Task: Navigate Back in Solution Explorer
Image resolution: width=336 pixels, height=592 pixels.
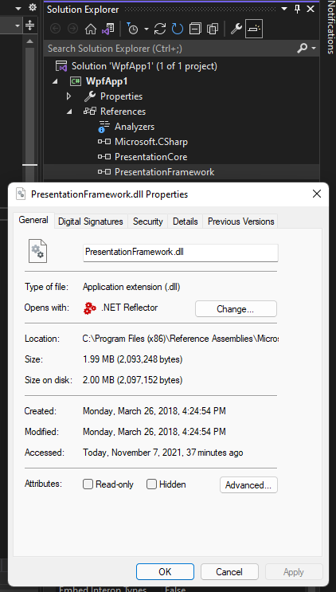Action: point(56,29)
